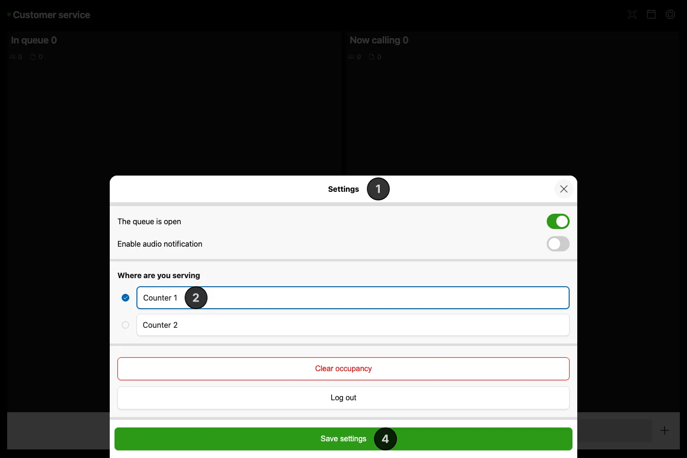Screen dimensions: 687x458
Task: Click the 'Customer service' title
Action: point(52,15)
